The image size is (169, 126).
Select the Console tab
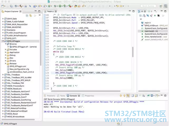pos(73,96)
